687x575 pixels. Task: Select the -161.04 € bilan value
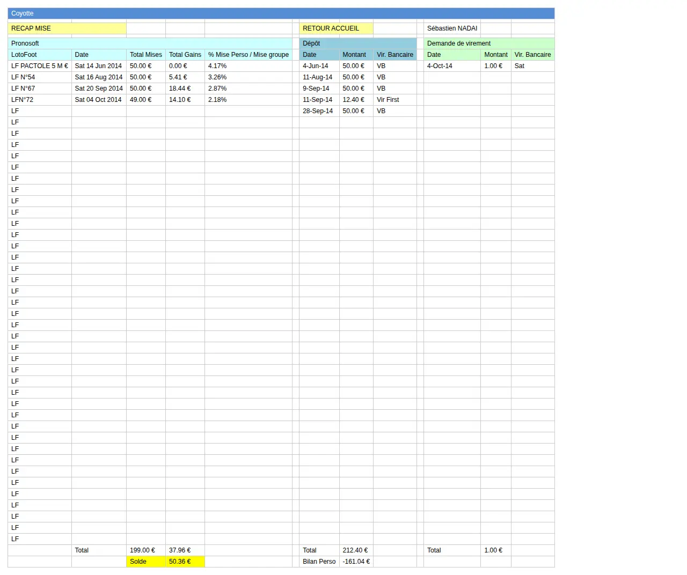pyautogui.click(x=356, y=562)
